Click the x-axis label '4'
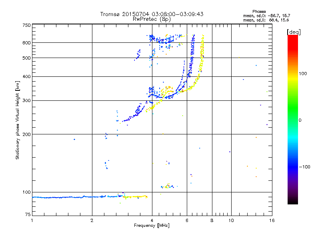The image size is (320, 240). click(152, 220)
